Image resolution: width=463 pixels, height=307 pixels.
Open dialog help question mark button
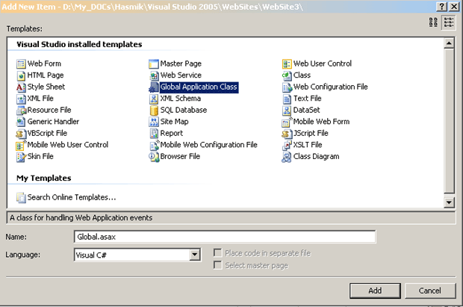442,6
